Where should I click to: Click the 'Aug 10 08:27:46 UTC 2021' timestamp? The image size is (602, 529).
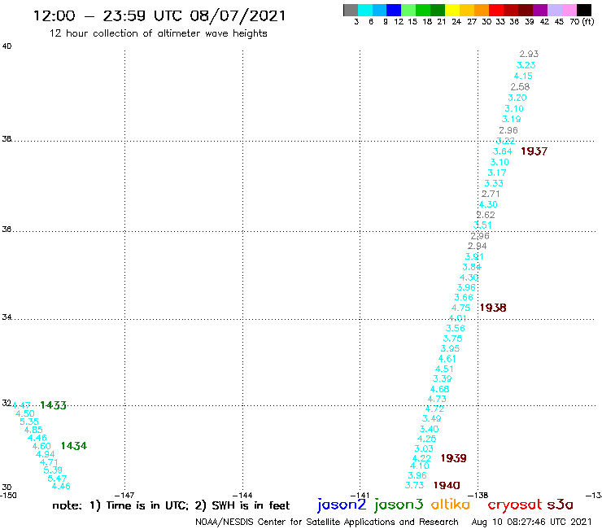tap(531, 522)
